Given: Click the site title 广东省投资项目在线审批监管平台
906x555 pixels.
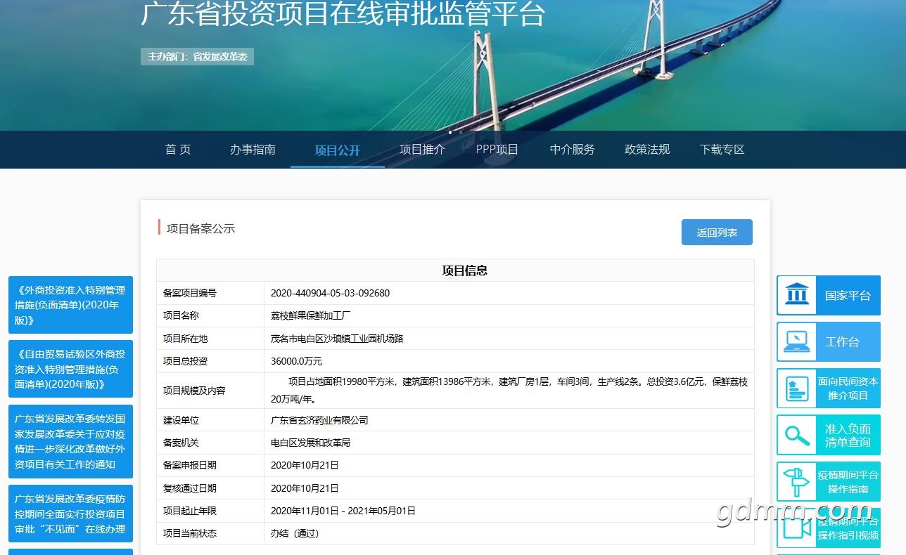Looking at the screenshot, I should [343, 14].
